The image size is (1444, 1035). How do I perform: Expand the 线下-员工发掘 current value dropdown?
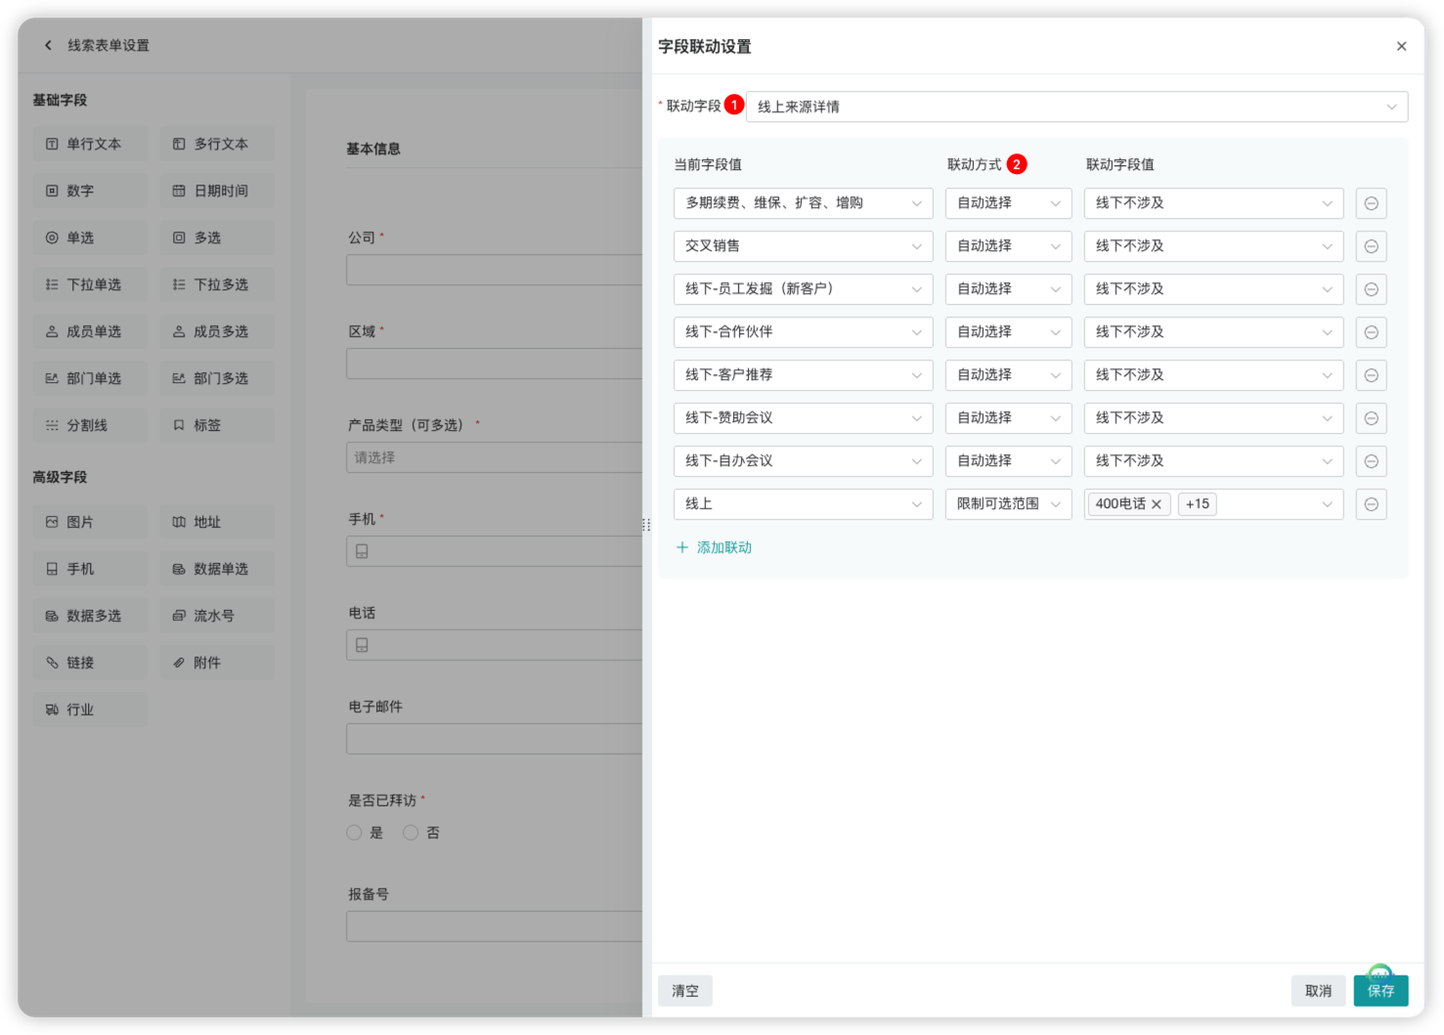tap(803, 289)
